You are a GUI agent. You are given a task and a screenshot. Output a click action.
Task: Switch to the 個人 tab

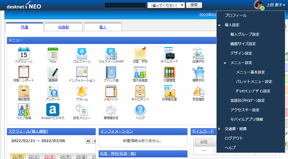[x=103, y=27]
